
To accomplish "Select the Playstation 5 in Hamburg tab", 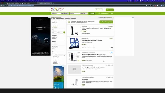I will [x=44, y=3].
